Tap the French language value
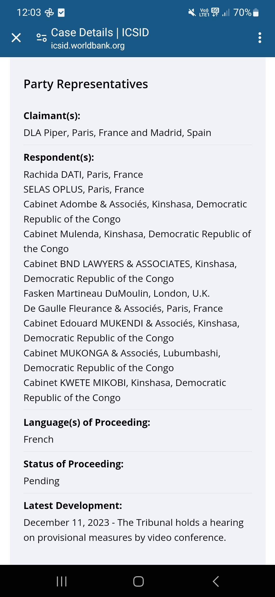Viewport: 275px width, 597px height. click(x=38, y=439)
